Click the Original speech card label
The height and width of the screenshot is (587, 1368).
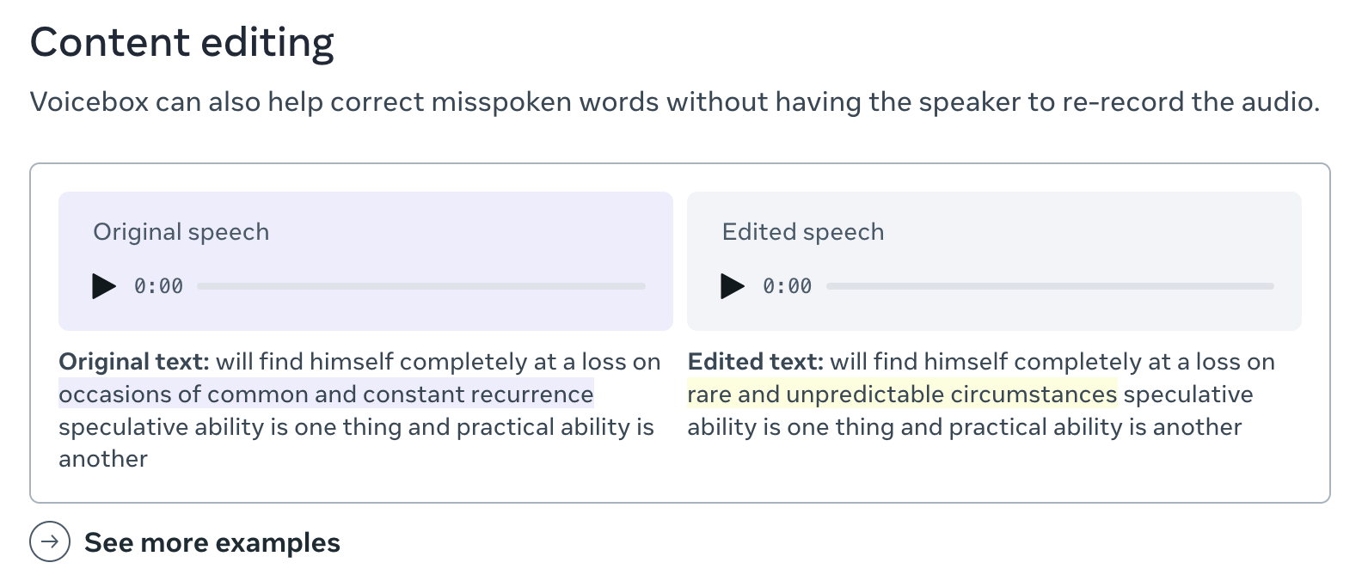pyautogui.click(x=181, y=231)
